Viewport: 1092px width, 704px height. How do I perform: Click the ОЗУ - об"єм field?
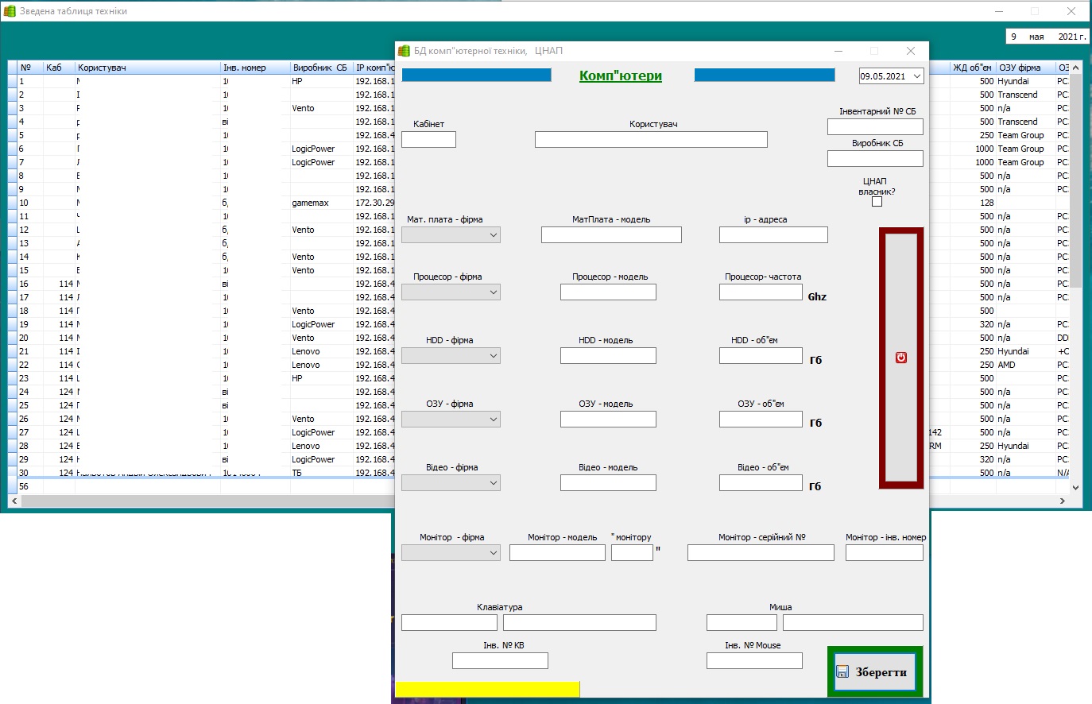pyautogui.click(x=761, y=420)
